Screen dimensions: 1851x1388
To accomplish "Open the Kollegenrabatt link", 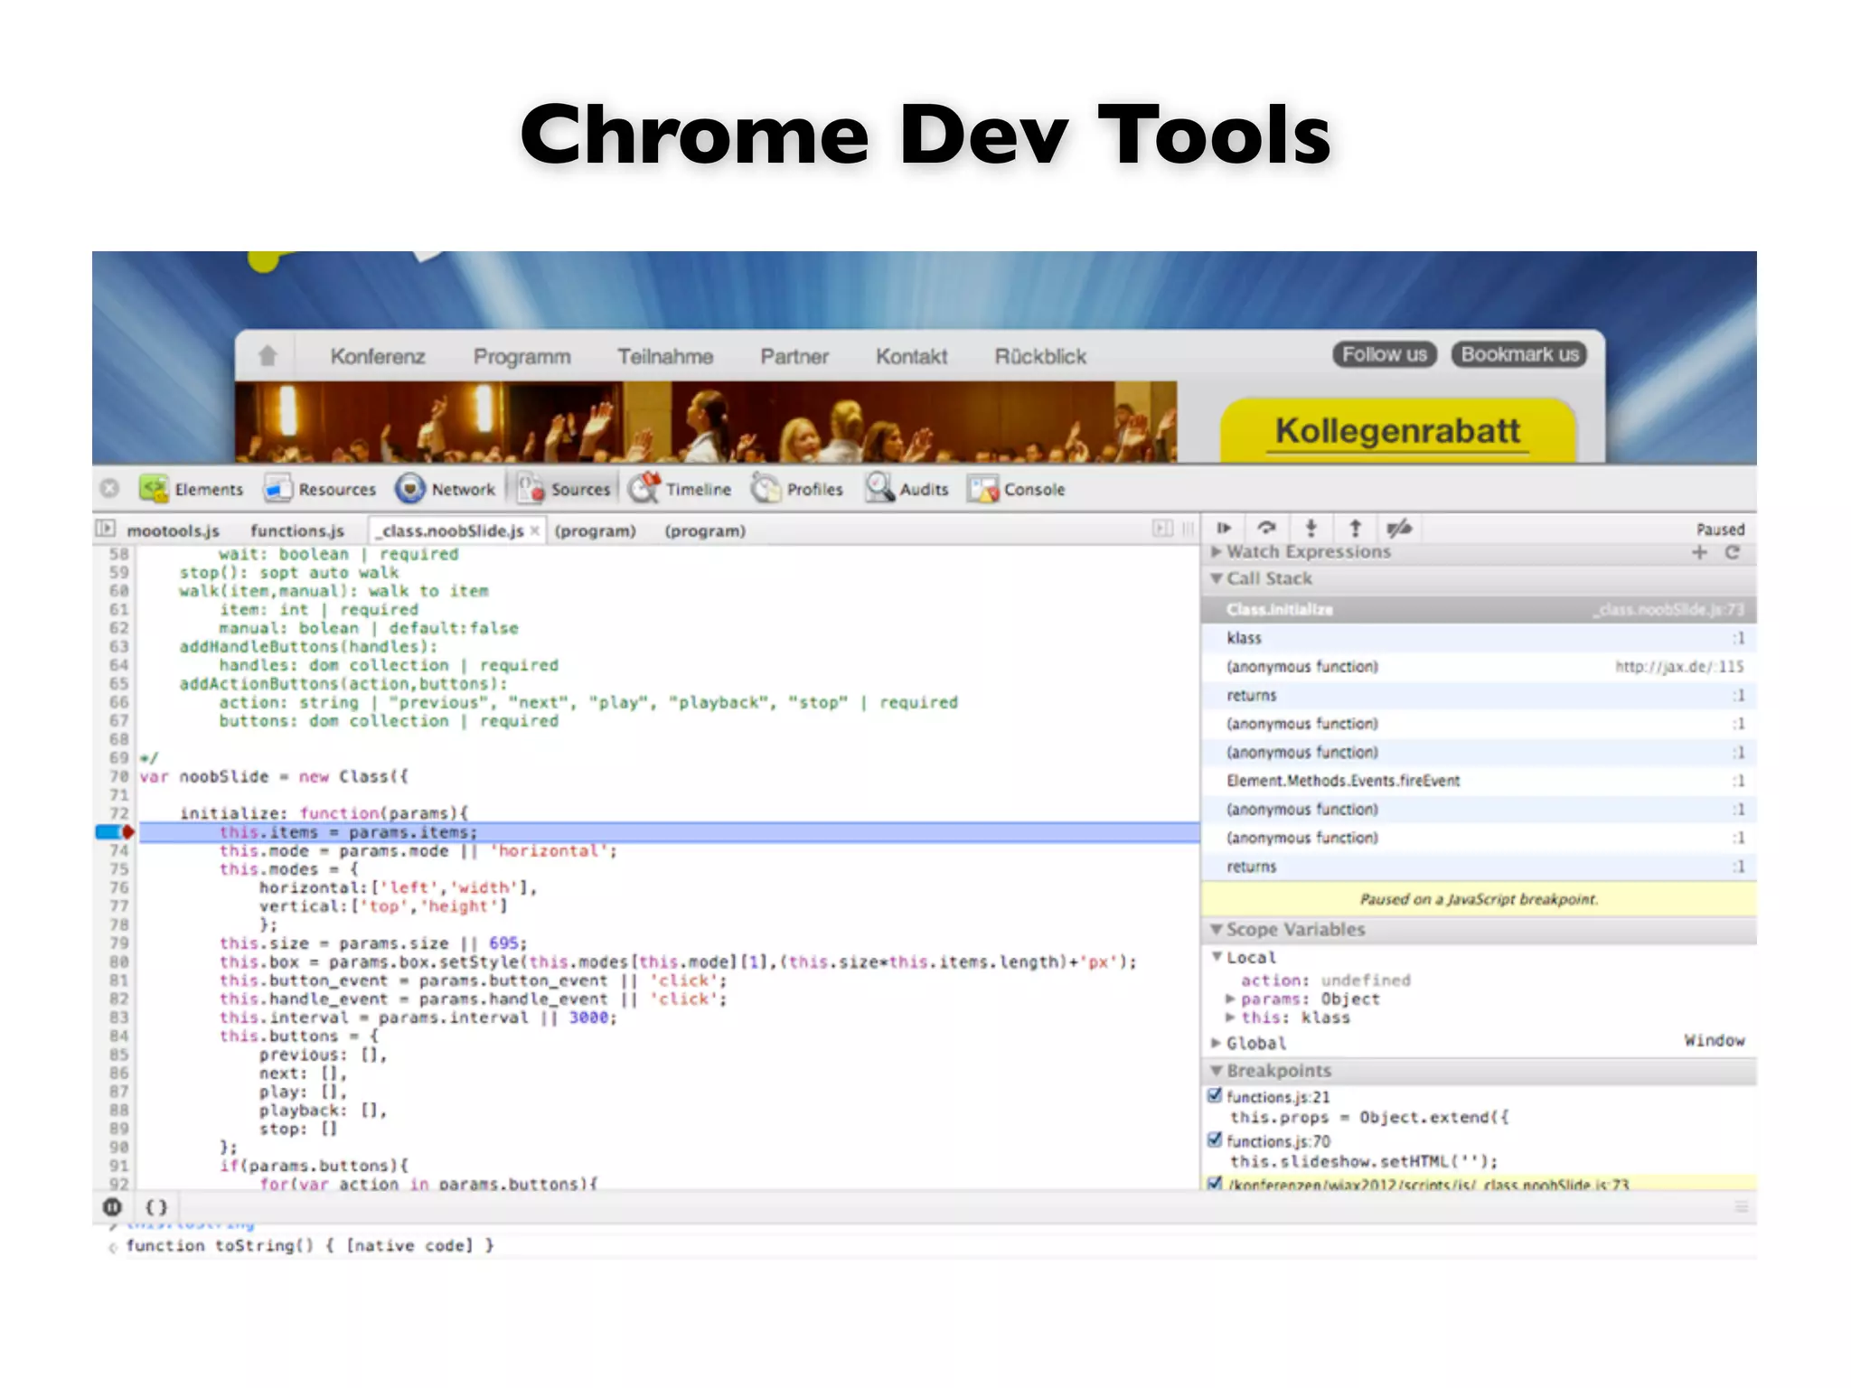I will [1397, 431].
